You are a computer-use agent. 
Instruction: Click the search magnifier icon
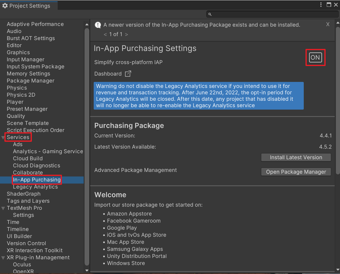[210, 14]
